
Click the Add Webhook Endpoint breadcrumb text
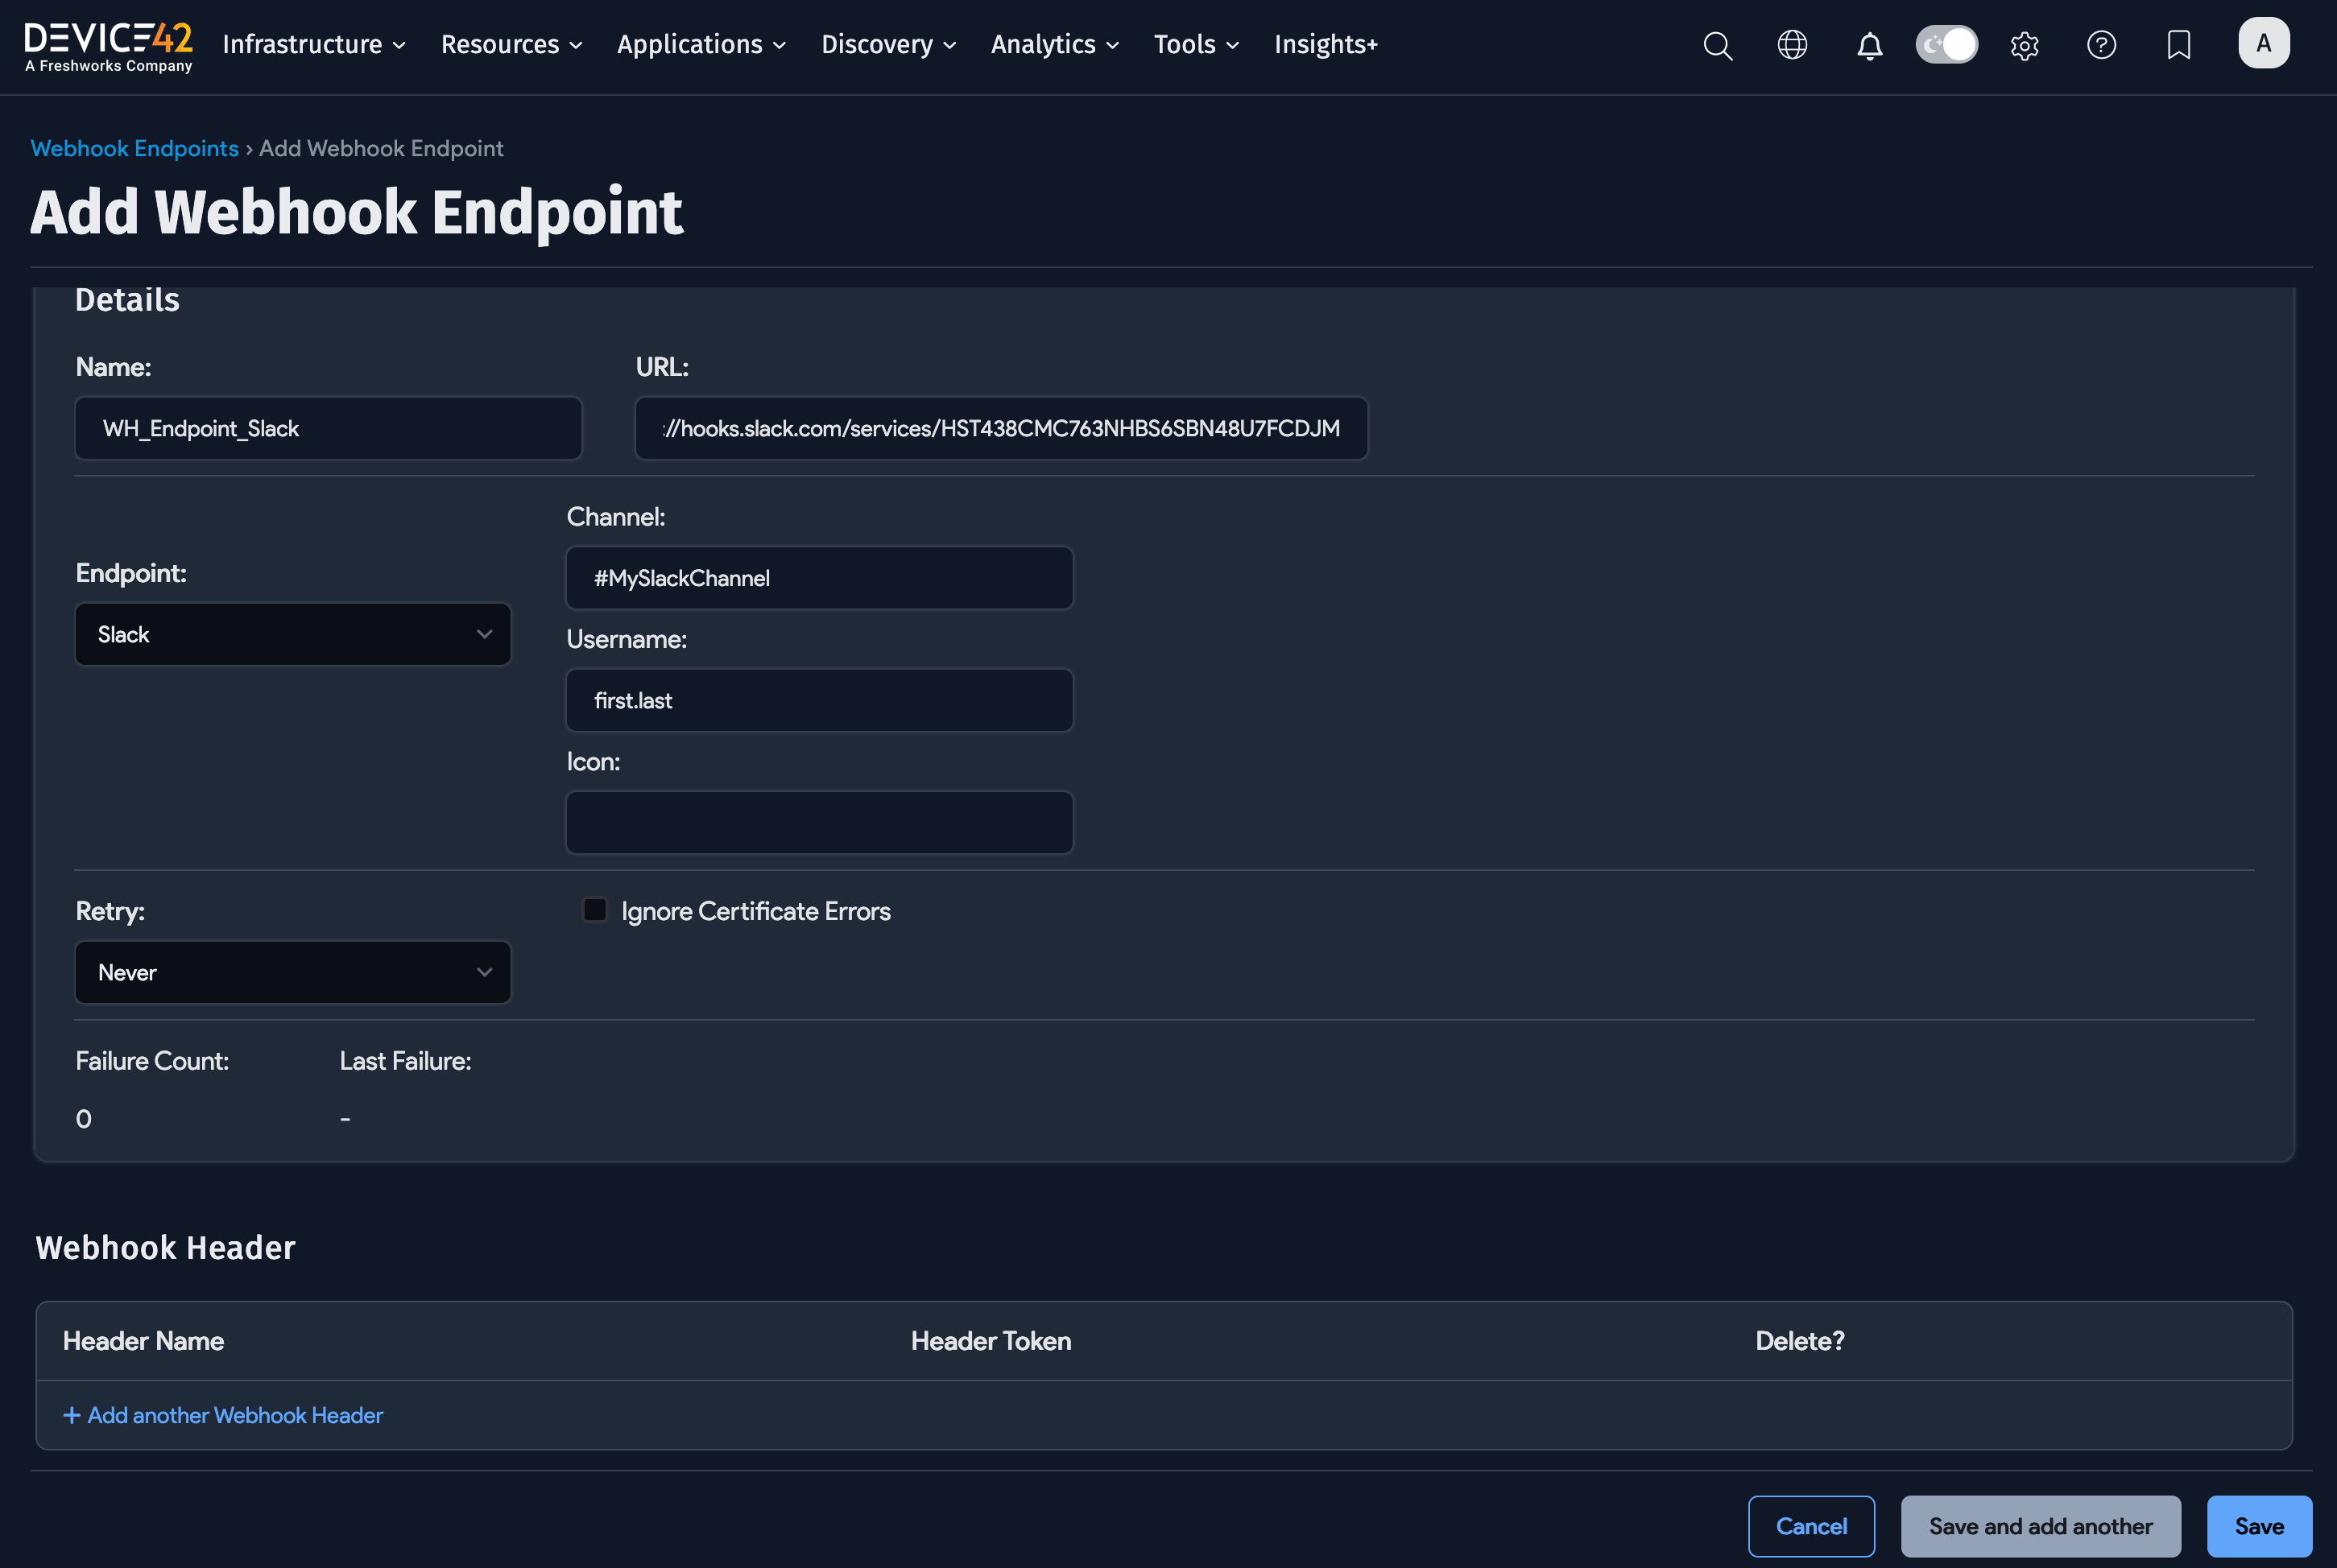click(x=381, y=148)
